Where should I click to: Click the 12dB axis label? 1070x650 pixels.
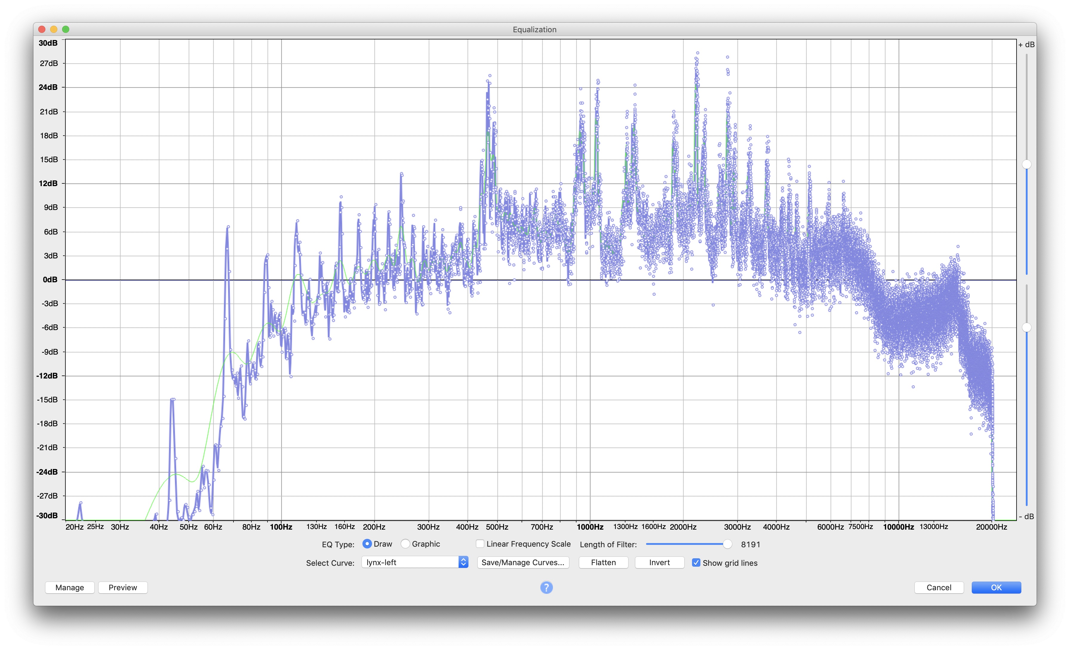coord(48,183)
